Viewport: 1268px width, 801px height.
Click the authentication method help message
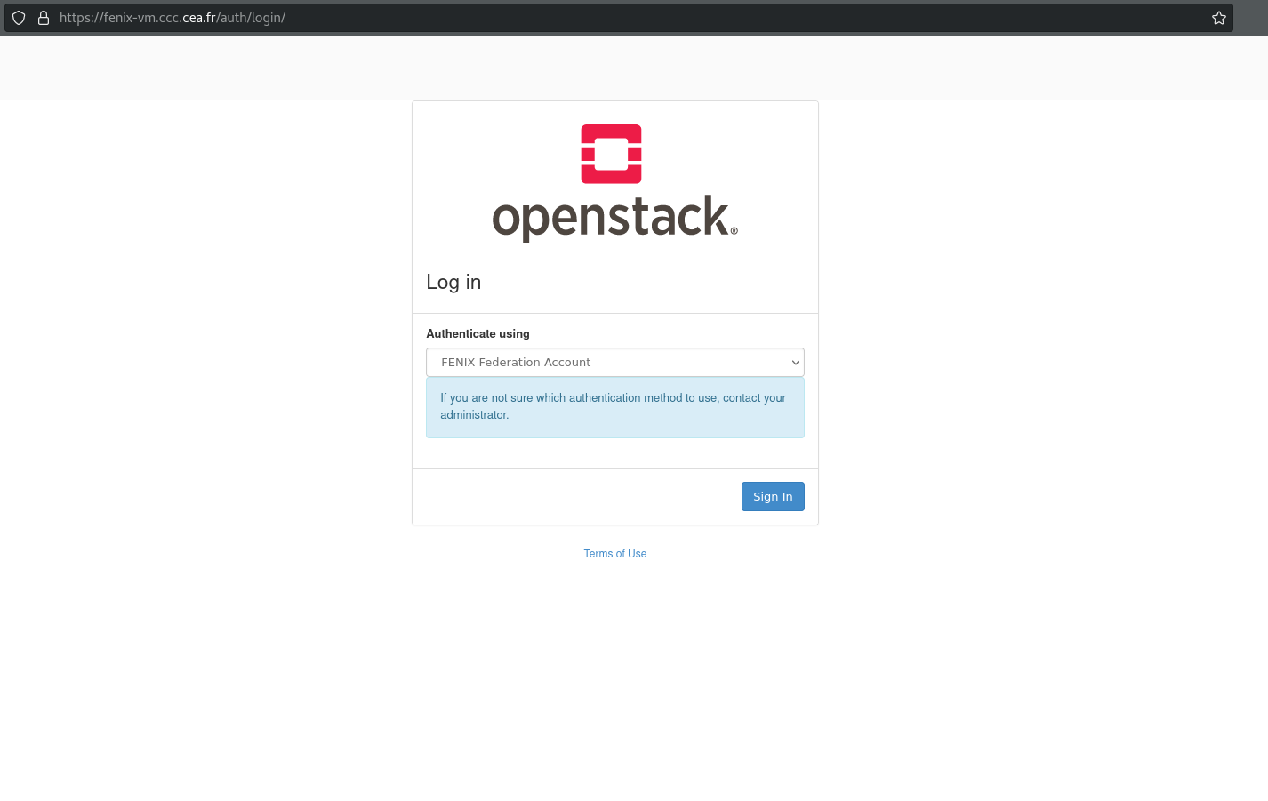615,407
